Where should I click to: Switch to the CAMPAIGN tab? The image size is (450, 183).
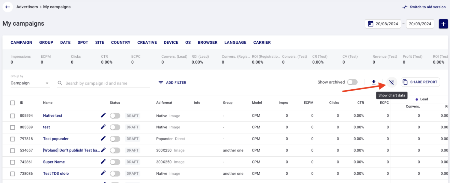[21, 42]
